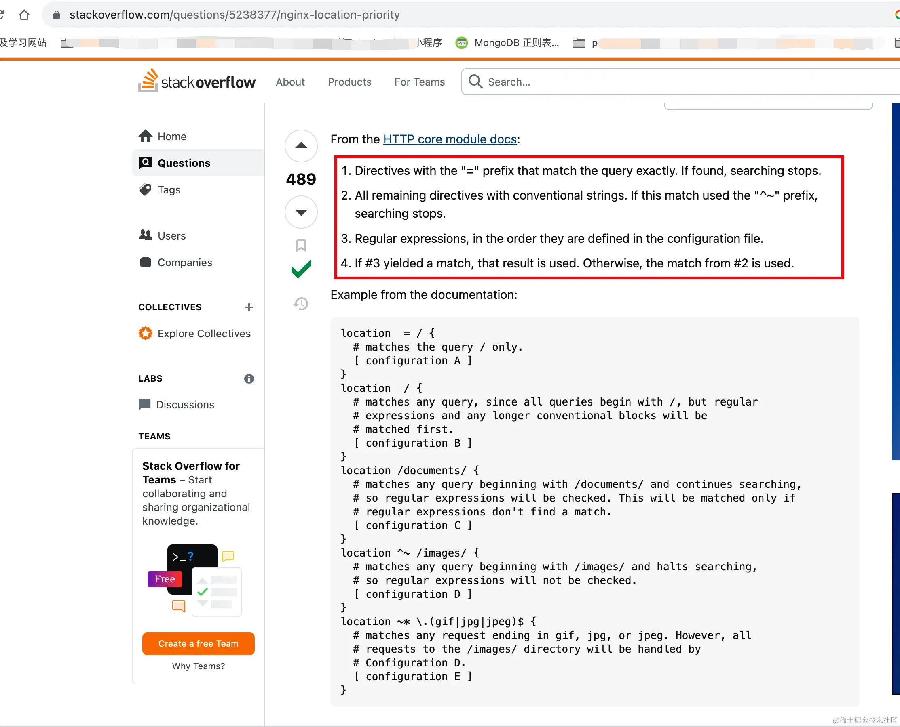
Task: Click Explore Collectives
Action: (204, 333)
